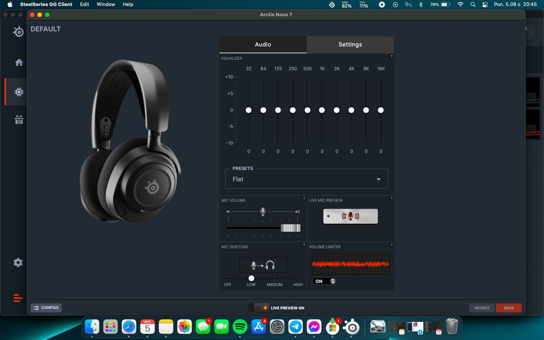Image resolution: width=544 pixels, height=340 pixels.
Task: Click the loud speaker icon in Mic Volume
Action: coord(297,212)
